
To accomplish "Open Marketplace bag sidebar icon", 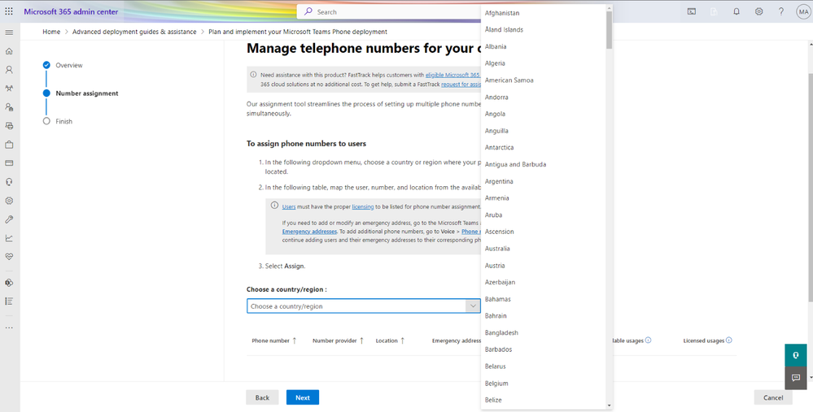I will click(9, 145).
